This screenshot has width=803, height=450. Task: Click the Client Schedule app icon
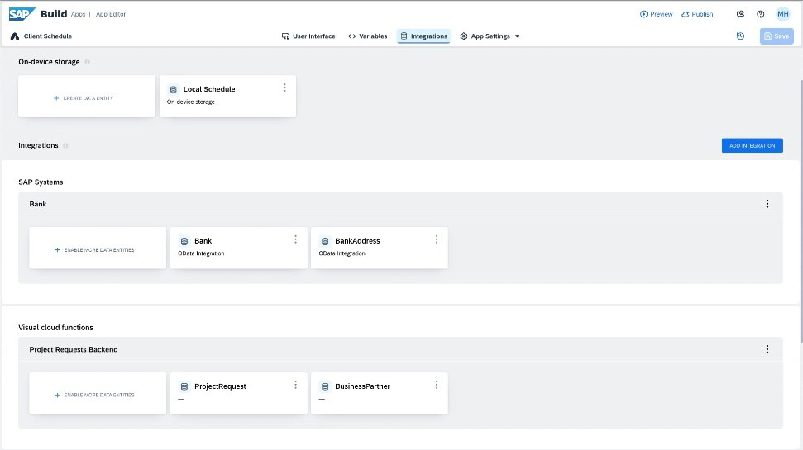15,36
